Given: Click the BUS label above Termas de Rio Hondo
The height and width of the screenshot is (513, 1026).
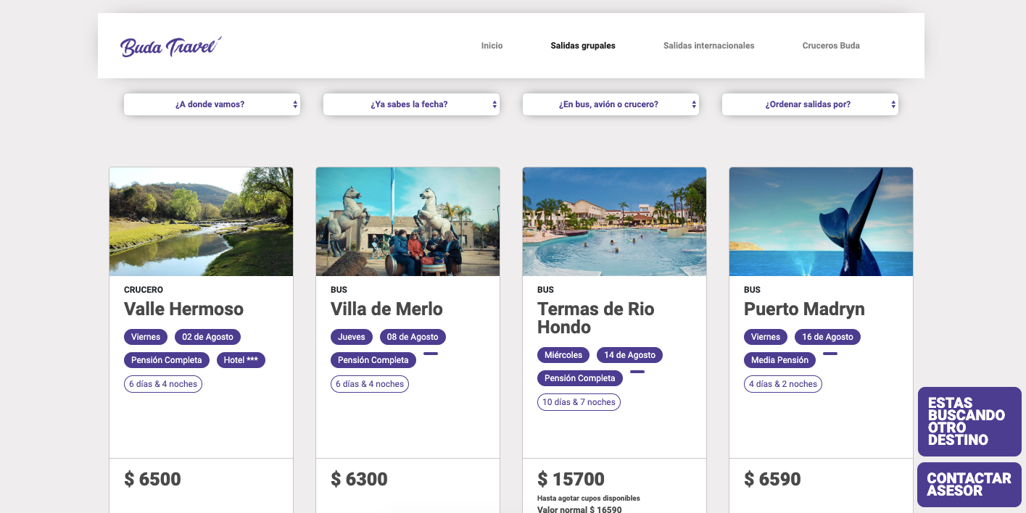Looking at the screenshot, I should [546, 290].
